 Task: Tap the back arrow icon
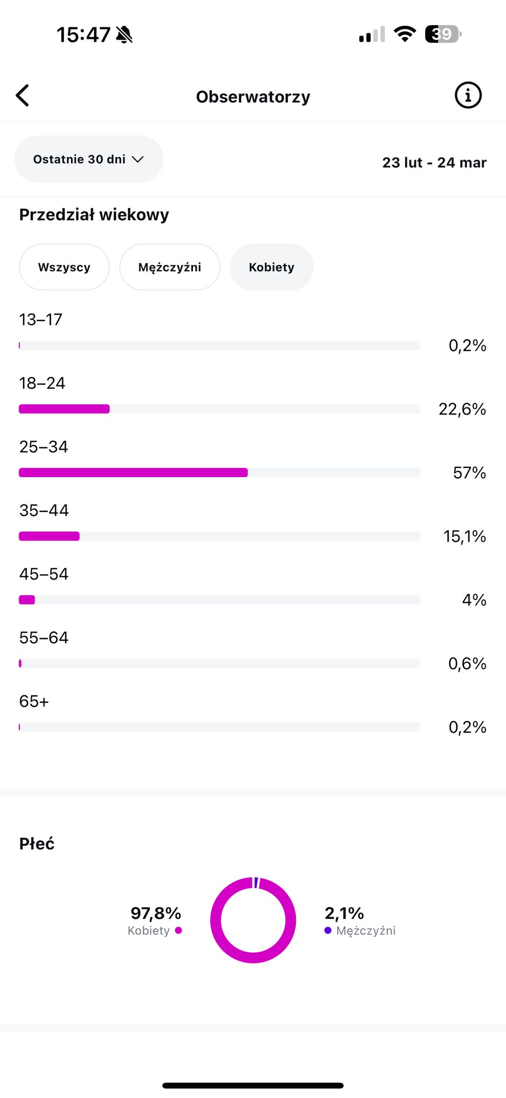pyautogui.click(x=23, y=95)
